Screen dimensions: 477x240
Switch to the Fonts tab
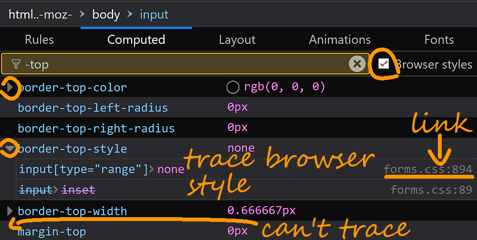pos(439,40)
